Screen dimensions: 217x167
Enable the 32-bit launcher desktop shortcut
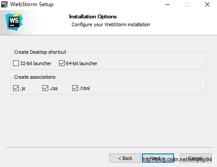[x=16, y=63]
